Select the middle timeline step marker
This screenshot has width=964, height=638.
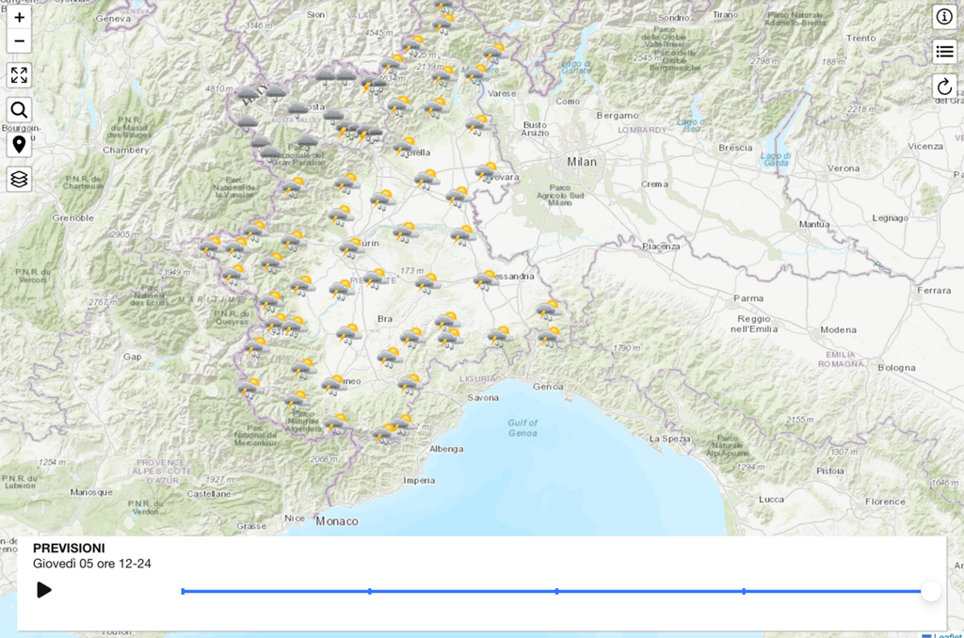coord(557,591)
